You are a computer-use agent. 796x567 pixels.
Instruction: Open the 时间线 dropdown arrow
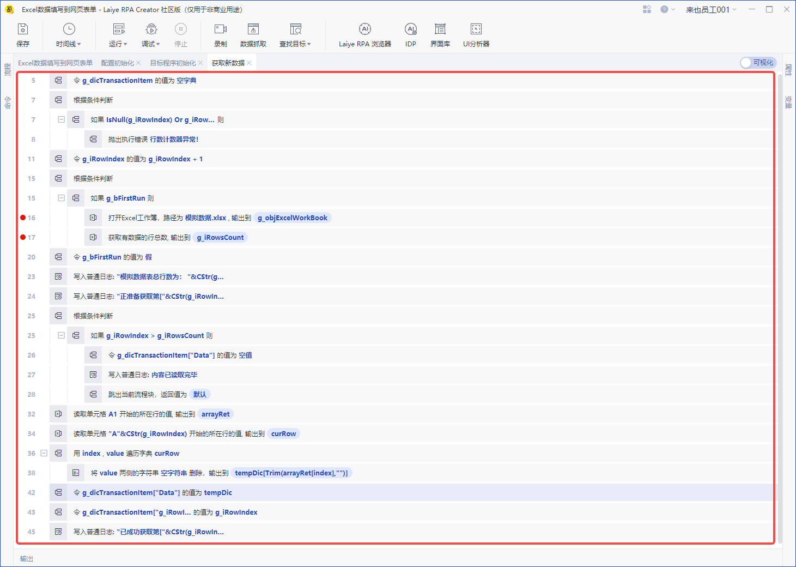[79, 44]
